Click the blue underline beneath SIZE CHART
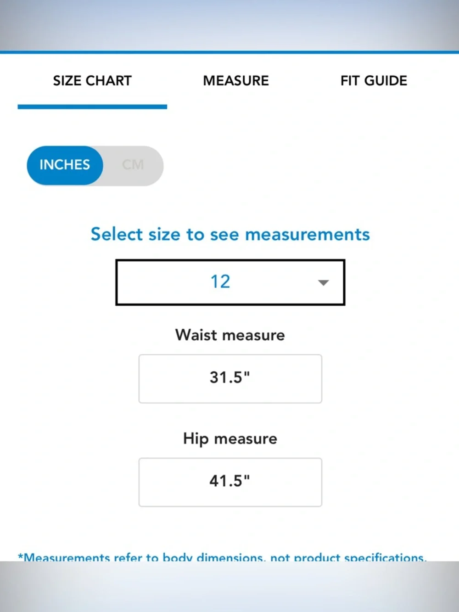This screenshot has width=459, height=612. coord(92,107)
